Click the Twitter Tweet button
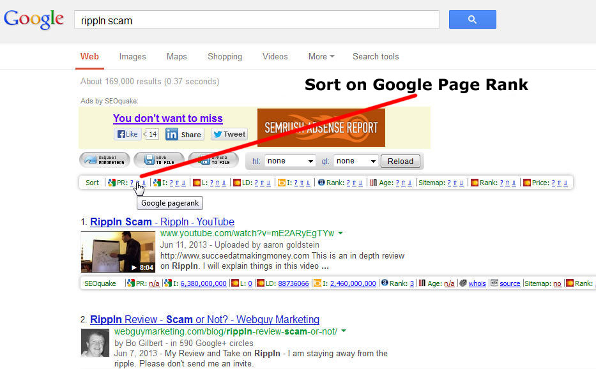Screen dimensions: 596x369 tap(229, 134)
